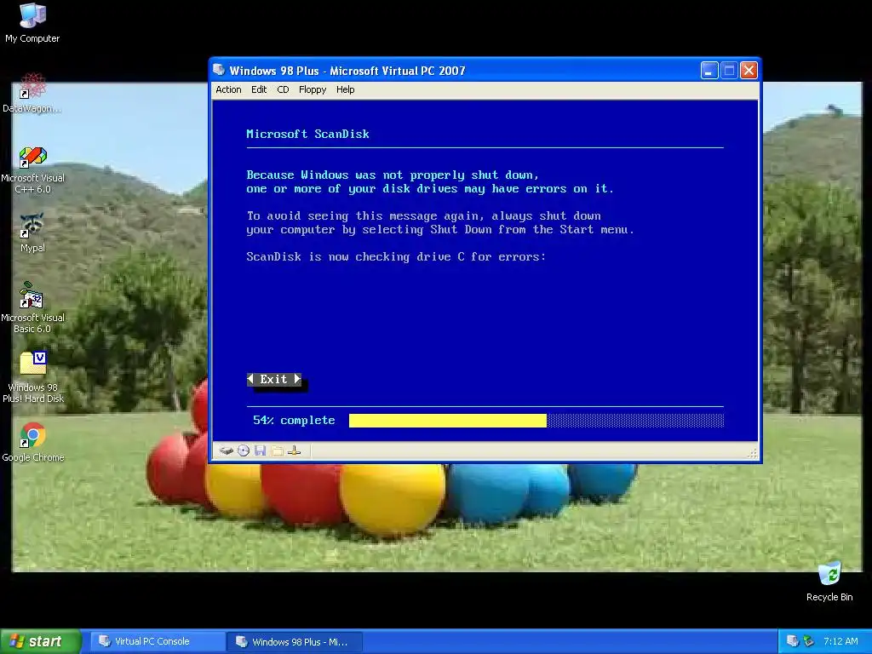Click the yellow ScanDisk progress bar
Image resolution: width=872 pixels, height=654 pixels.
coord(448,421)
